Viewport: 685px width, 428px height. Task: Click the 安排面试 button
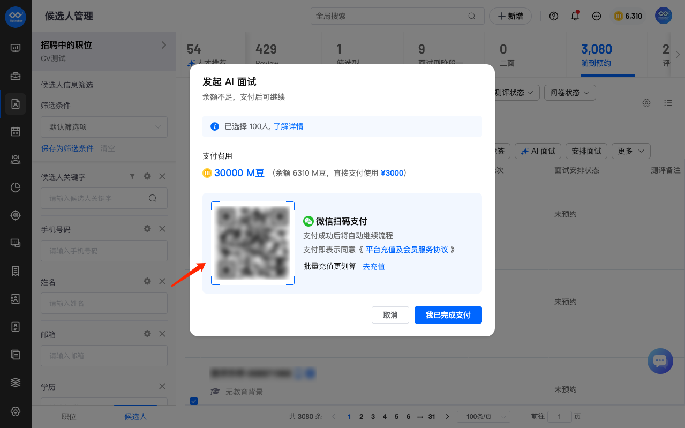pyautogui.click(x=586, y=151)
